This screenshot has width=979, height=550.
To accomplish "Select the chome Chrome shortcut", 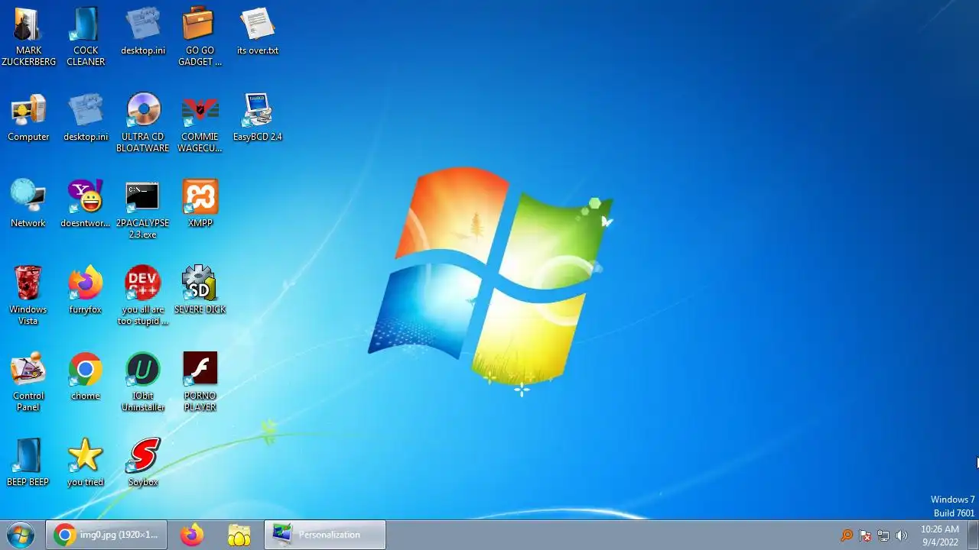I will click(86, 377).
